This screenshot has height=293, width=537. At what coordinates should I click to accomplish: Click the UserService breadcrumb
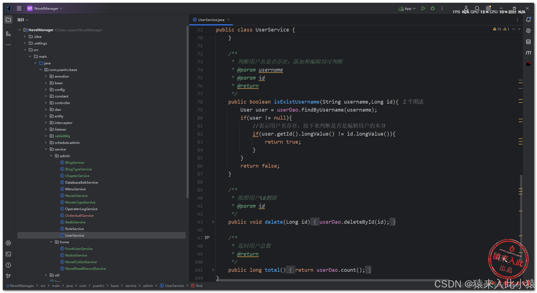(x=172, y=286)
